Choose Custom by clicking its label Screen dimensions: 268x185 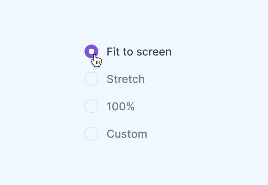pos(127,134)
